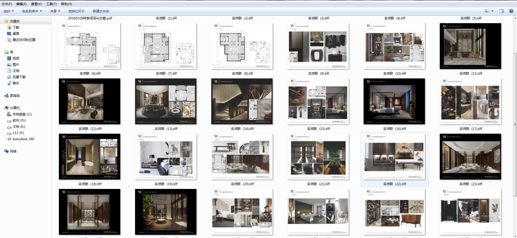Select the 计算机 icon
517x238 pixels.
[6, 108]
